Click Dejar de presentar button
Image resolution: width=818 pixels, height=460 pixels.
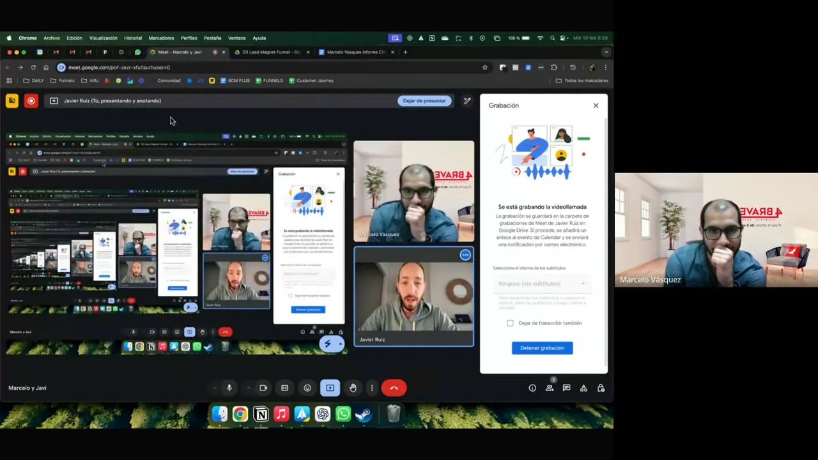coord(424,100)
